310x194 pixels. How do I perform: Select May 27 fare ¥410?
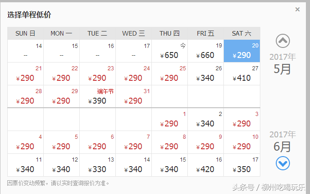(x=242, y=74)
